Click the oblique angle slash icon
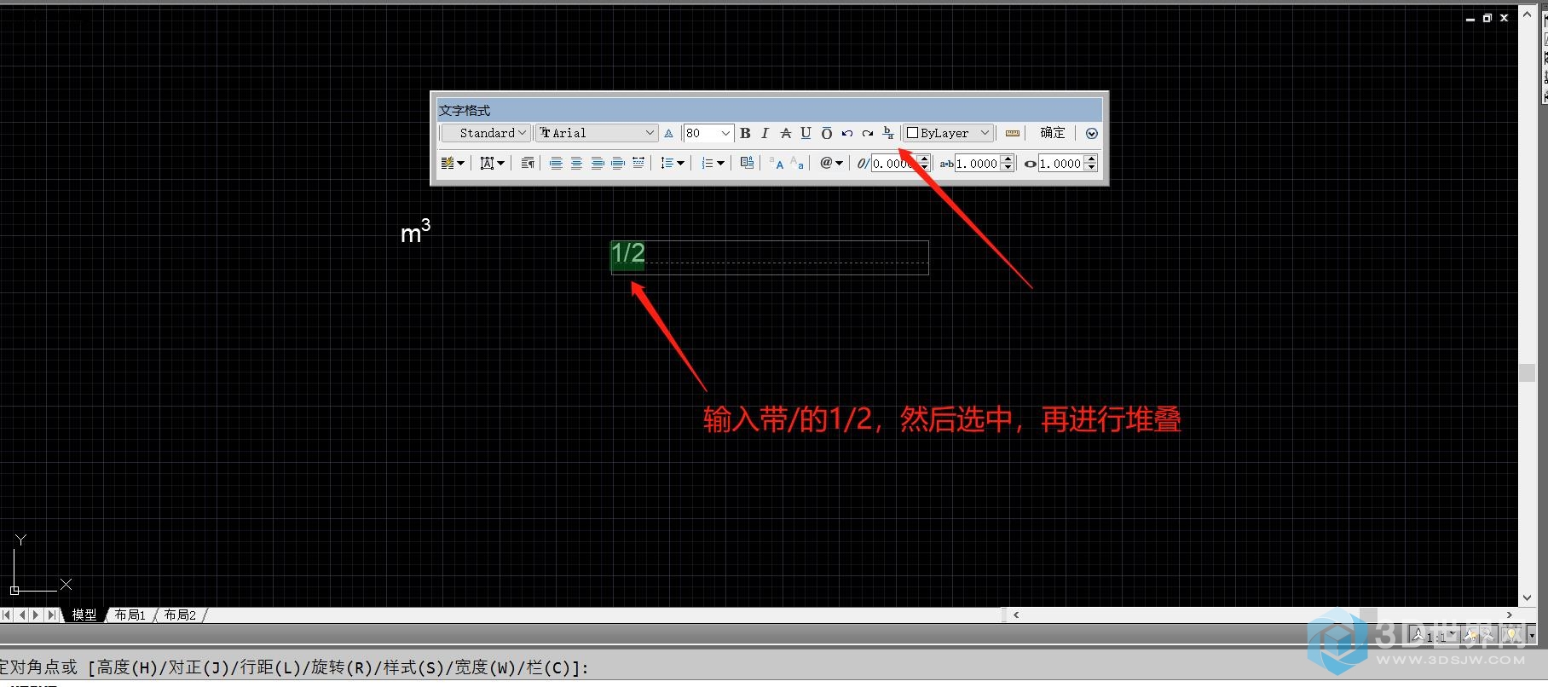Image resolution: width=1548 pixels, height=687 pixels. 863,163
